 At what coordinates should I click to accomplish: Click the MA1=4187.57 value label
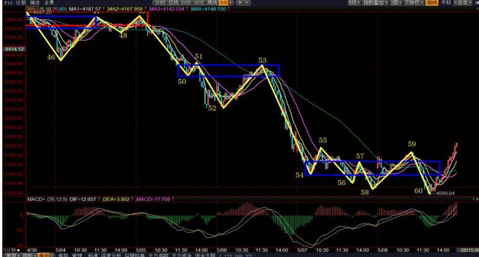point(85,9)
